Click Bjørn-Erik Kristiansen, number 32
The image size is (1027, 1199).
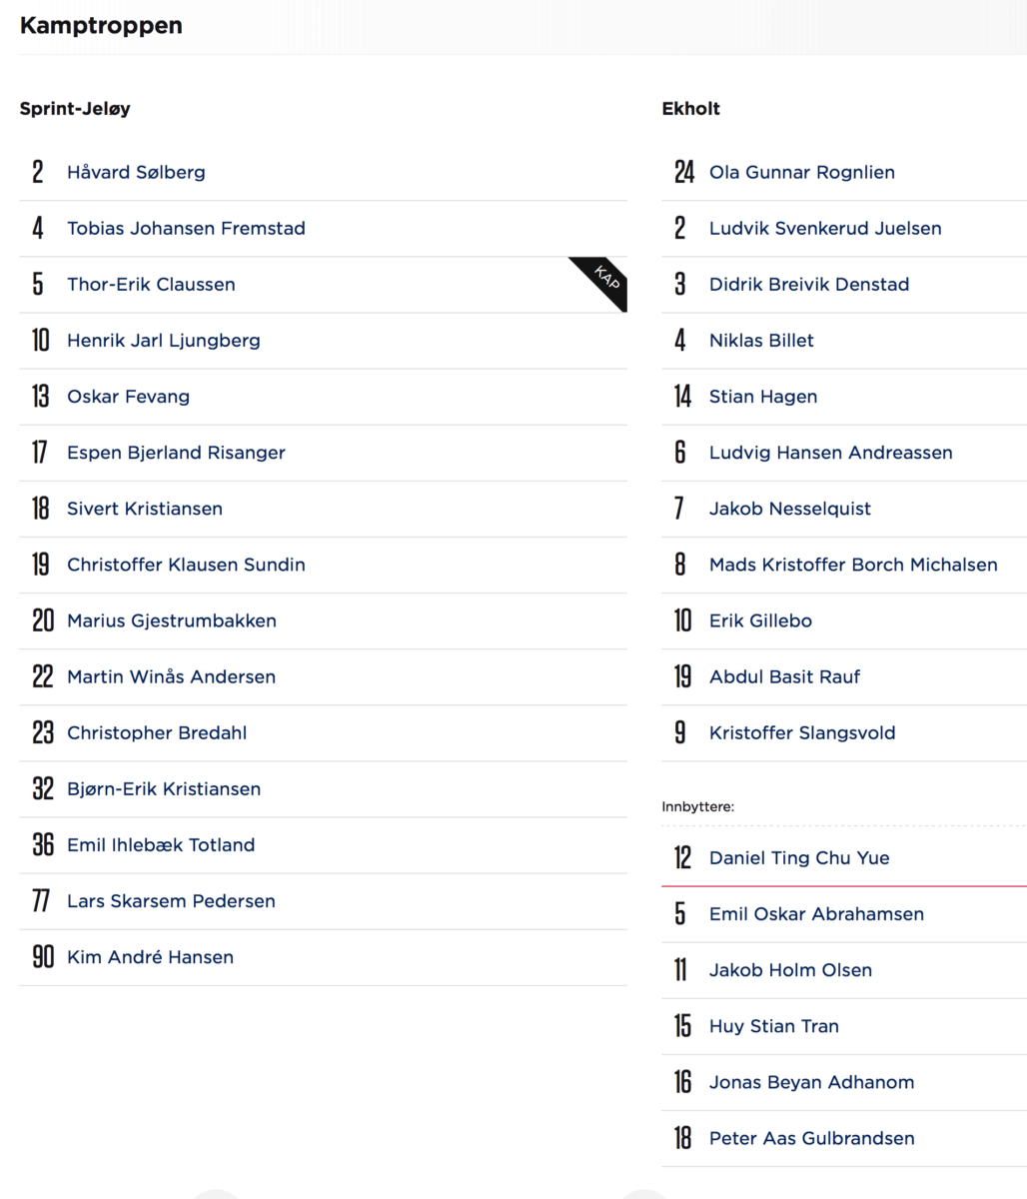(x=164, y=788)
